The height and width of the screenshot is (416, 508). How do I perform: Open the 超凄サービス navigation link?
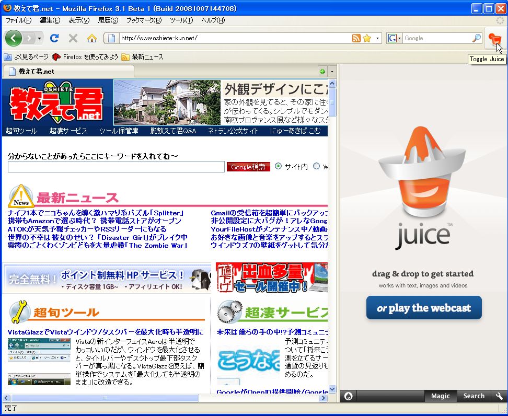pos(68,131)
